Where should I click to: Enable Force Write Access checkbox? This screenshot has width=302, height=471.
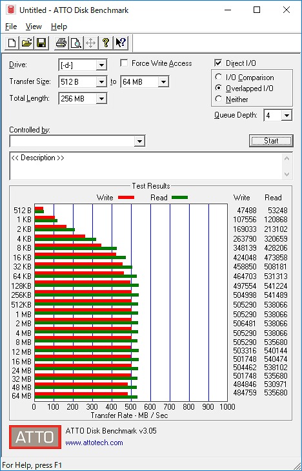pos(123,63)
